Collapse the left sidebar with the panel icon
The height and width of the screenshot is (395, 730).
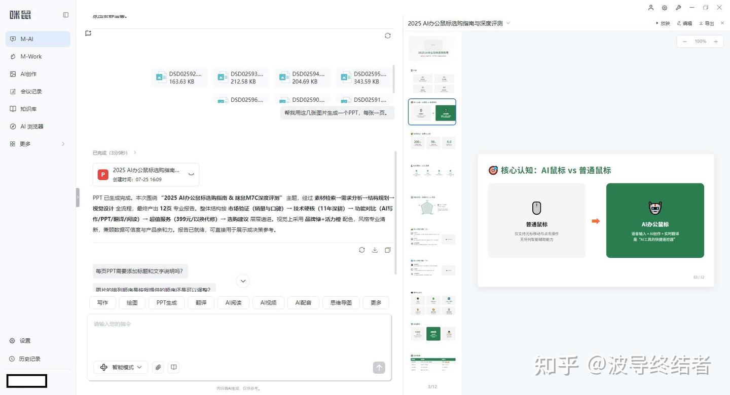[x=66, y=15]
